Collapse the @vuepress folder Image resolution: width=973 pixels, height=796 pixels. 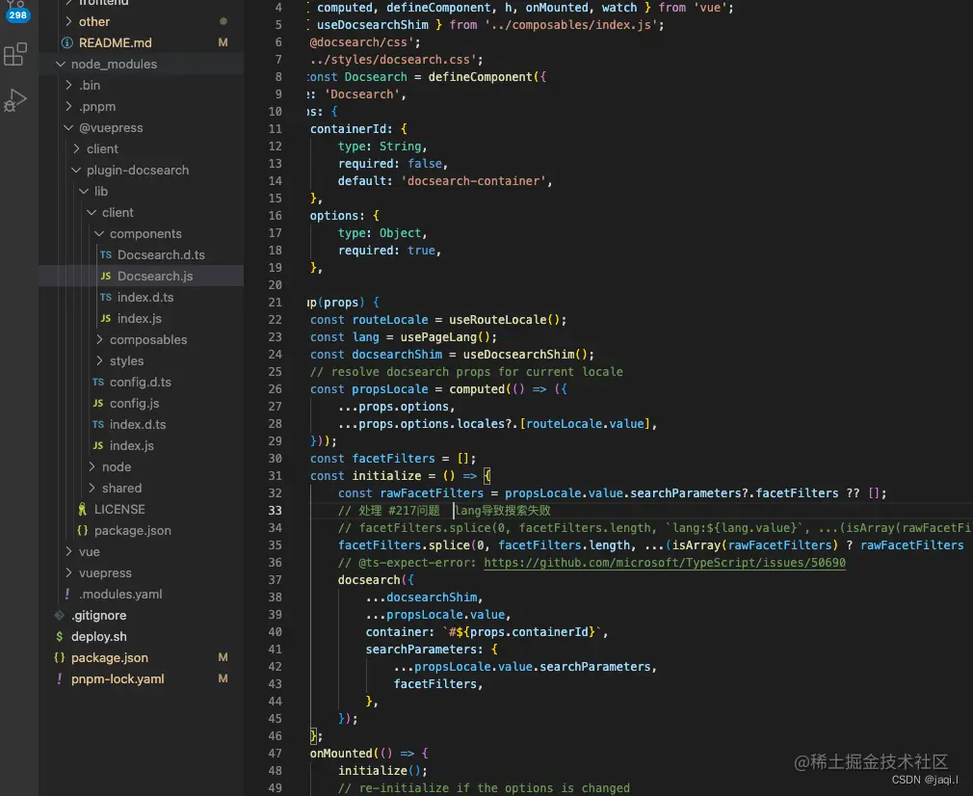point(68,128)
